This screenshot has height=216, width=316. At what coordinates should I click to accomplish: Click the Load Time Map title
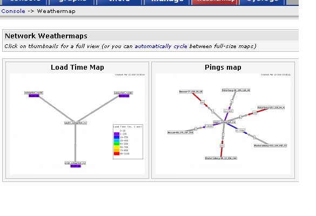coord(77,67)
